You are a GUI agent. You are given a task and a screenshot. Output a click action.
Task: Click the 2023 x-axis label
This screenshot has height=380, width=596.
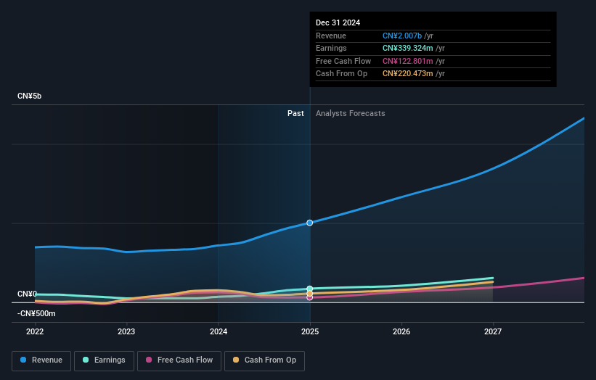click(126, 331)
